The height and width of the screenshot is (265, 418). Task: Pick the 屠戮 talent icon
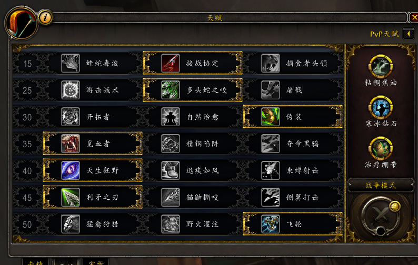tap(271, 90)
